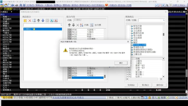Toggle the 報價 green check indicator

167,98
